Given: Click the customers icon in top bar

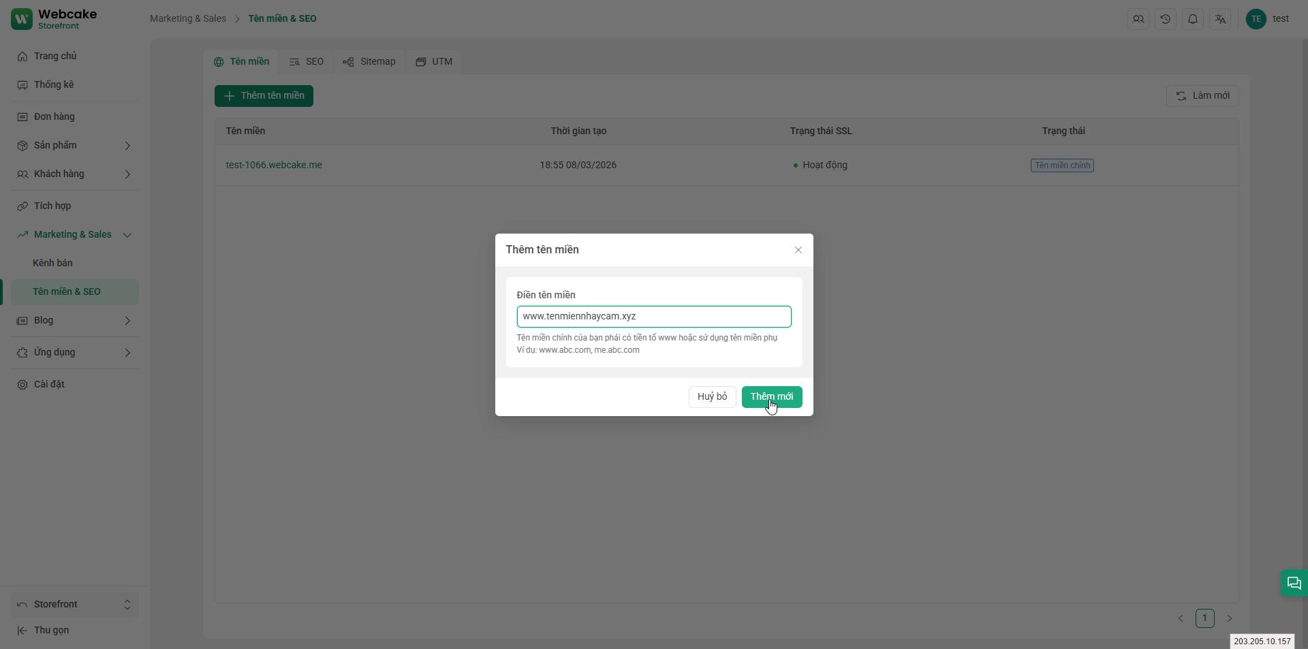Looking at the screenshot, I should [x=1138, y=19].
